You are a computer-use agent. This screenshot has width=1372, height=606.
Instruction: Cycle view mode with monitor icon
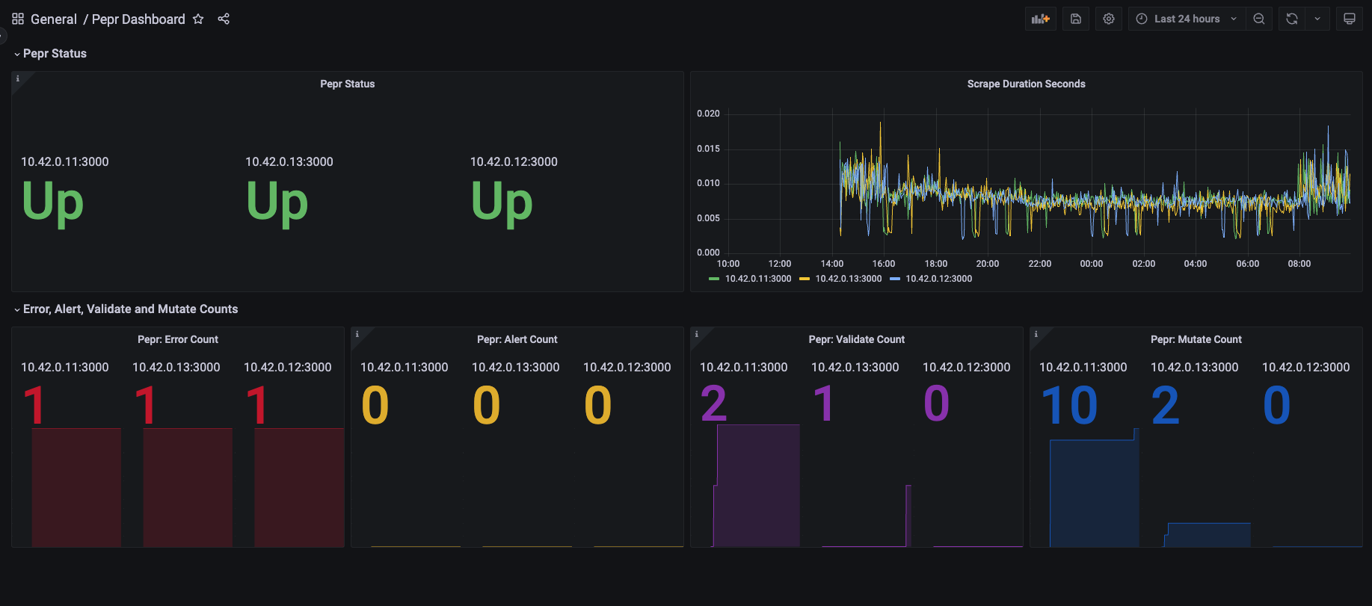(1349, 19)
